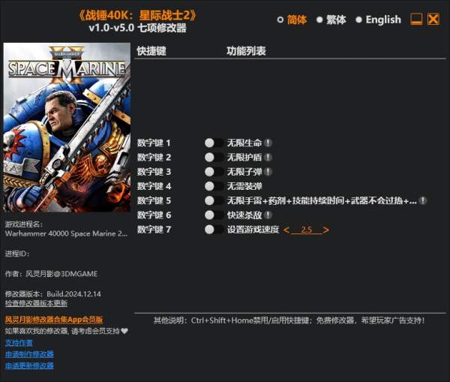Click info icon next to 无限护盾

268,158
